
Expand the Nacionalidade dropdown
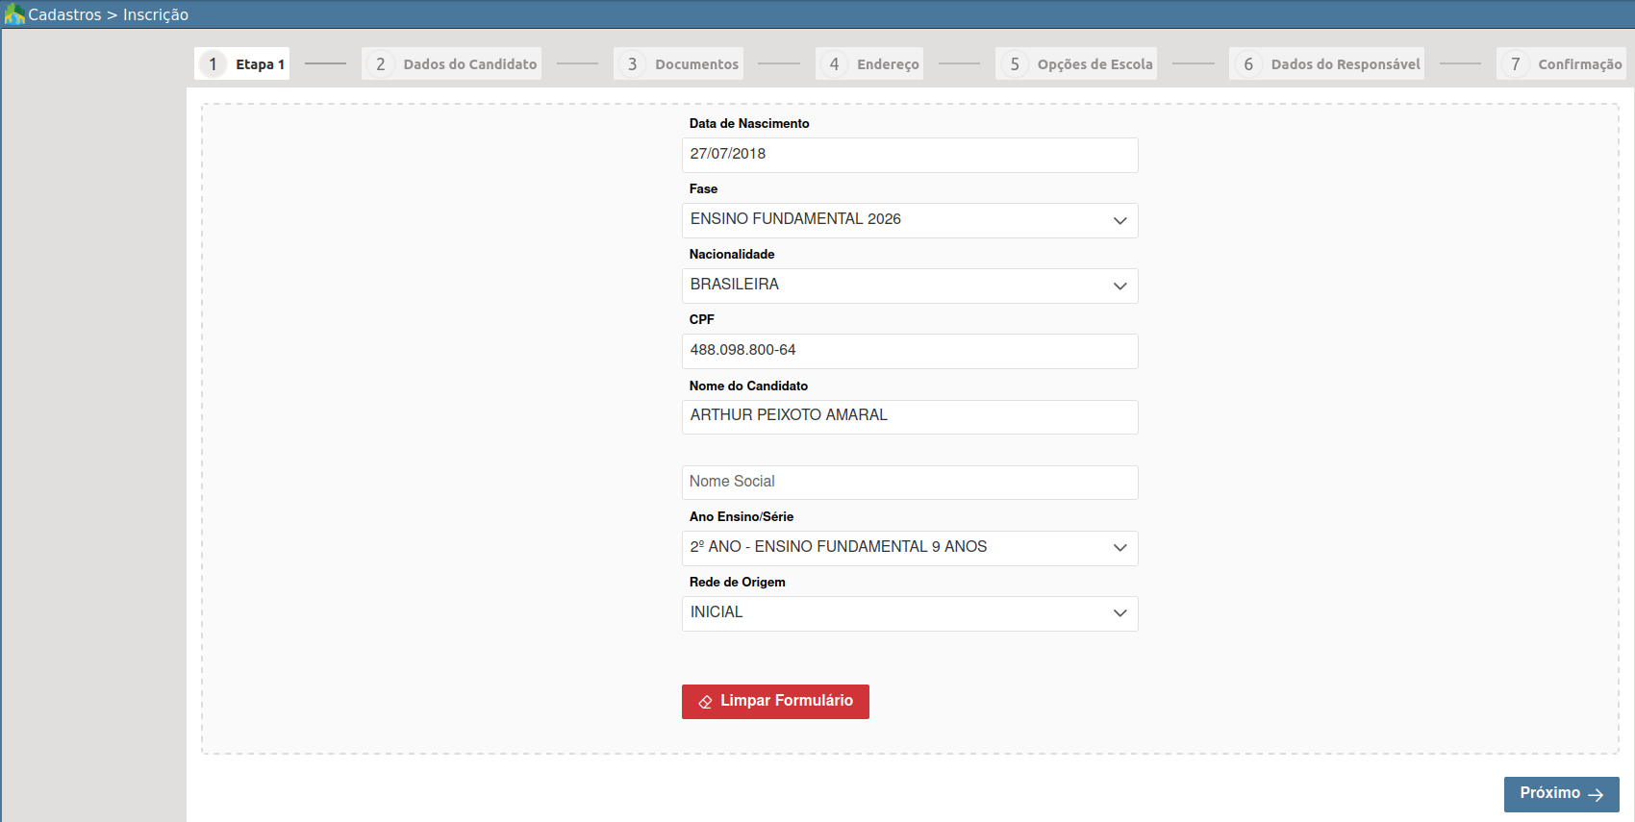[909, 286]
